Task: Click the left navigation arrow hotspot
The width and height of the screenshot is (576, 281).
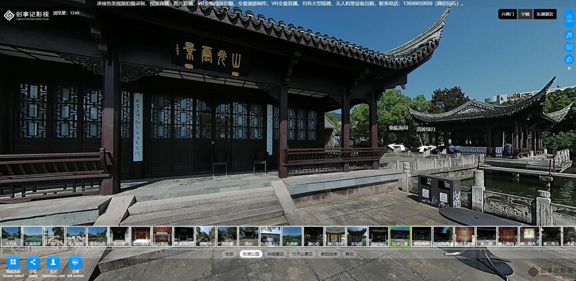Action: (x=397, y=147)
